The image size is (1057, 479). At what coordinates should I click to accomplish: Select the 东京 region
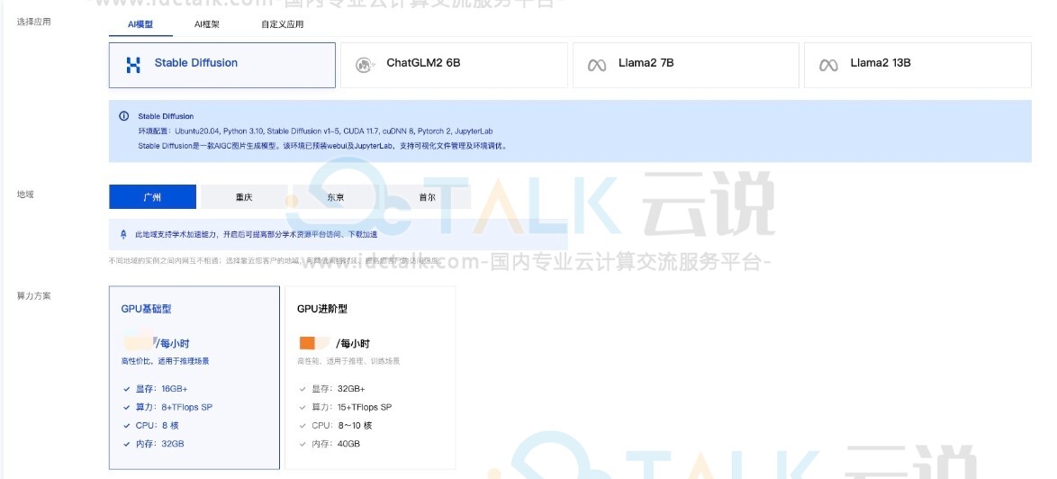tap(336, 197)
